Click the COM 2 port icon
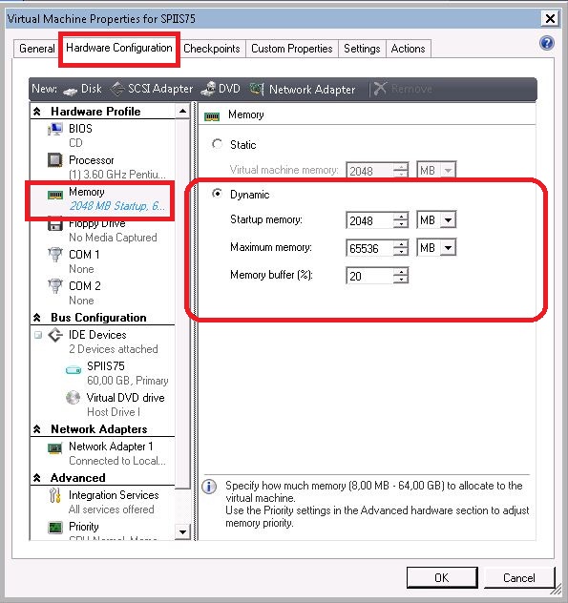The width and height of the screenshot is (568, 603). [55, 286]
